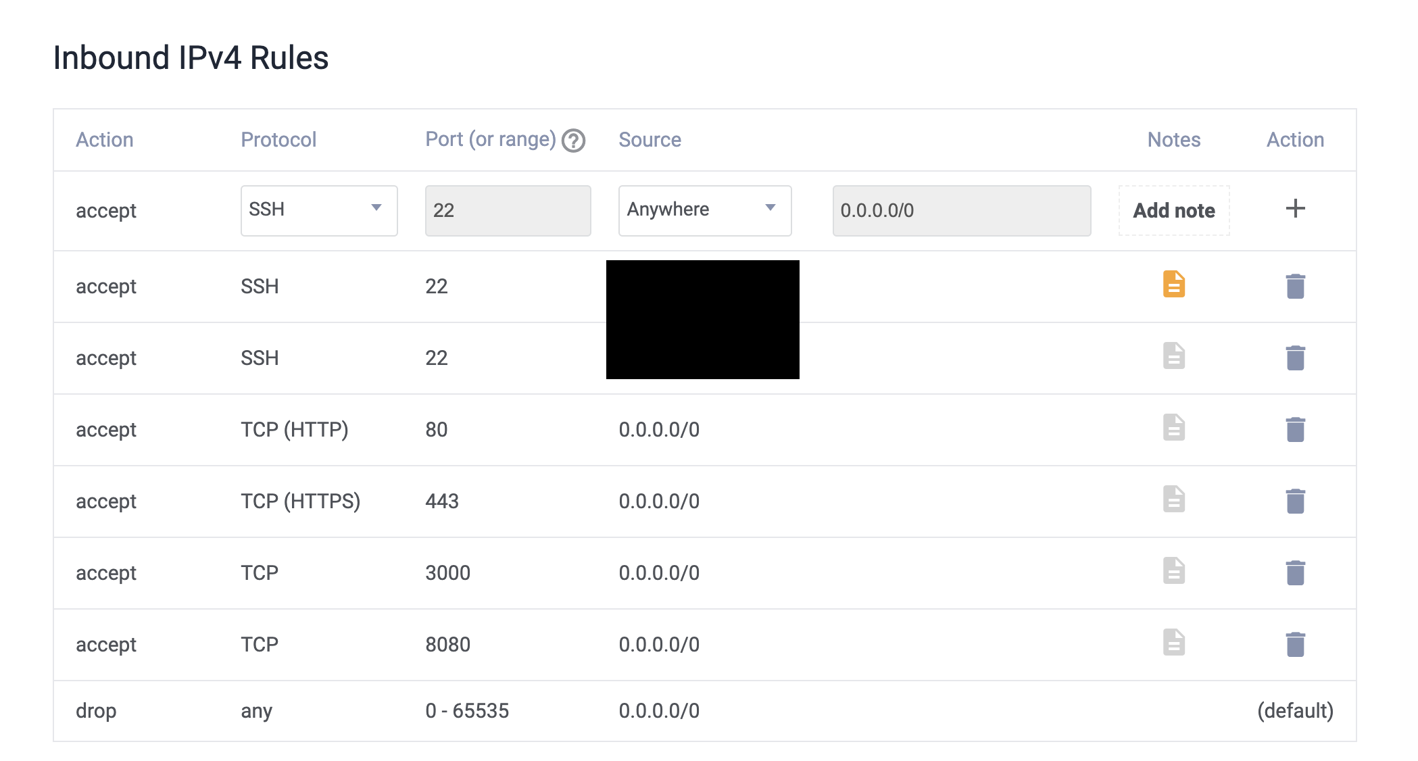This screenshot has height=761, width=1418.
Task: Expand the Anywhere source dropdown
Action: 704,210
